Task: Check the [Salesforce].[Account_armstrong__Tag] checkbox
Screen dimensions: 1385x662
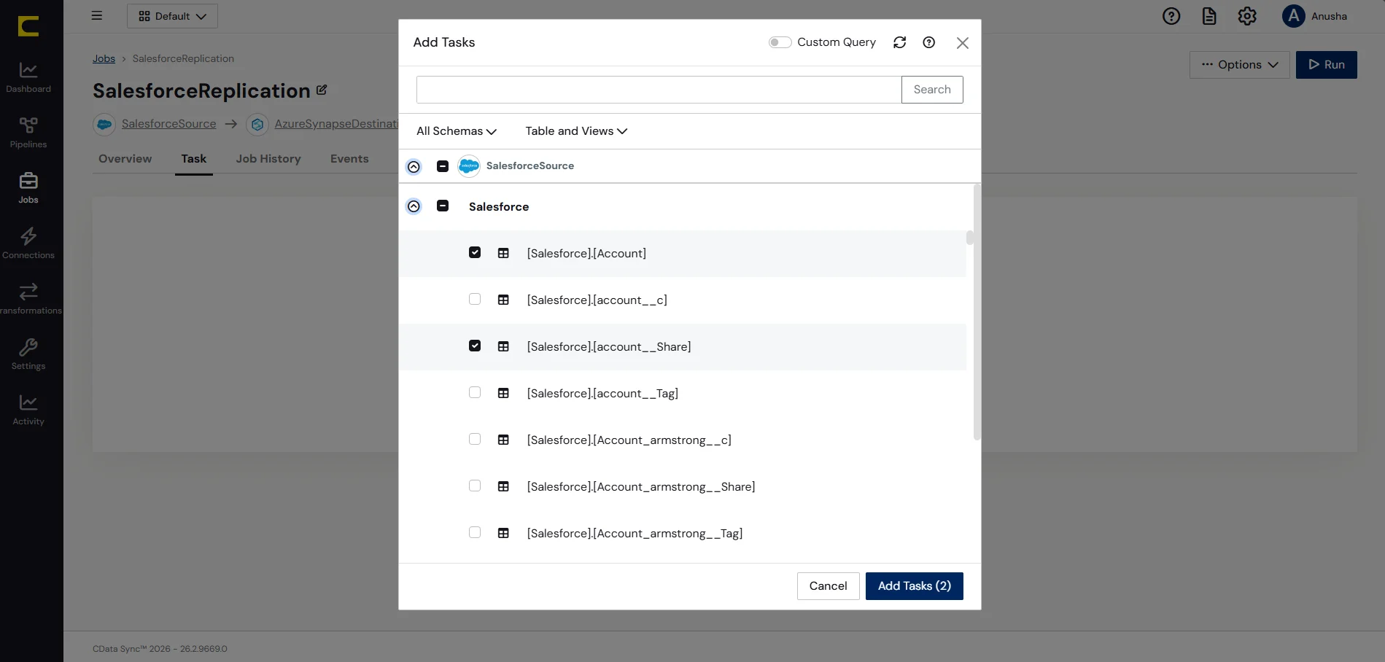Action: 475,532
